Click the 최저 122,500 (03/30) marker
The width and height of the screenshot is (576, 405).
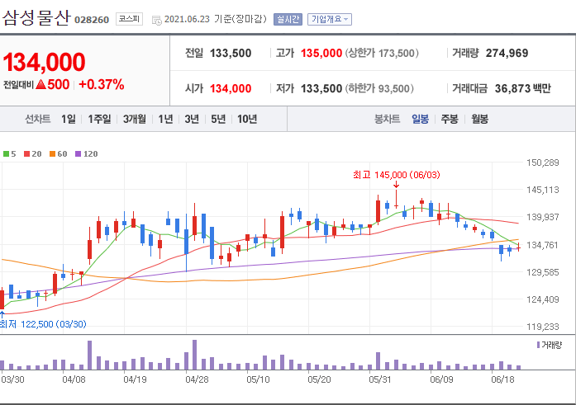click(x=43, y=324)
